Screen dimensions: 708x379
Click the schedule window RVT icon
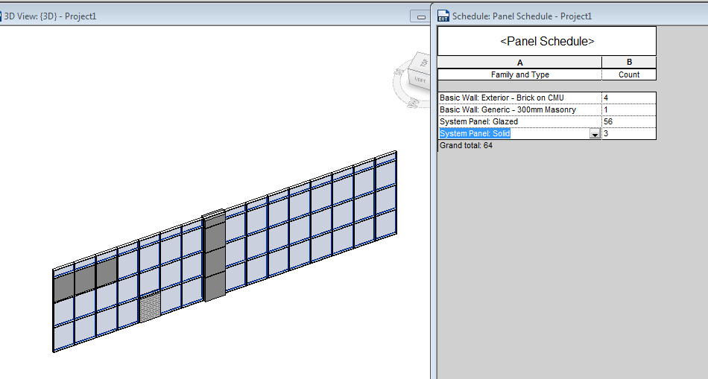tap(443, 16)
